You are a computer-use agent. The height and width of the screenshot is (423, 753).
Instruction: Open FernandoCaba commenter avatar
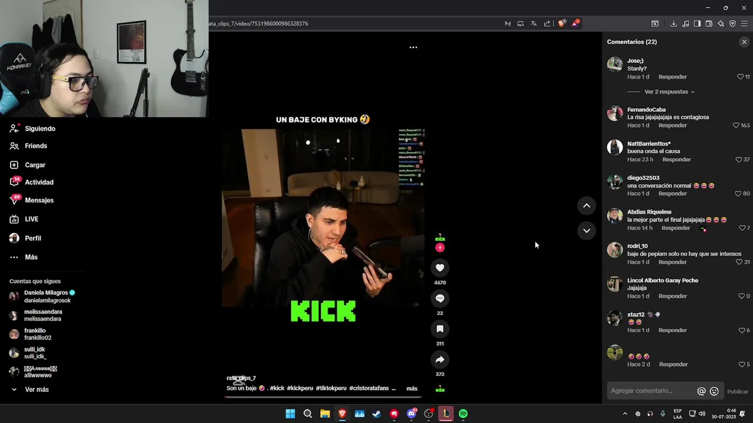(615, 113)
